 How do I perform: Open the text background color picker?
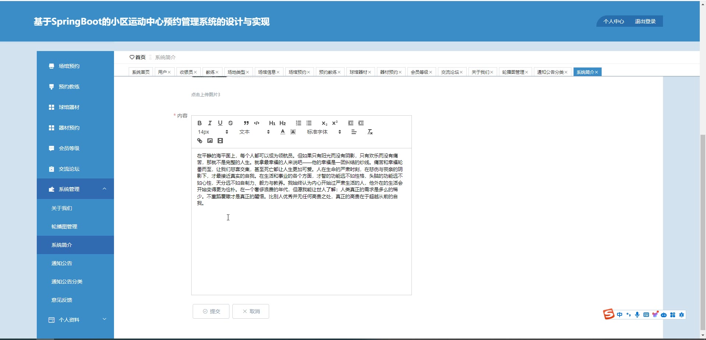(293, 132)
